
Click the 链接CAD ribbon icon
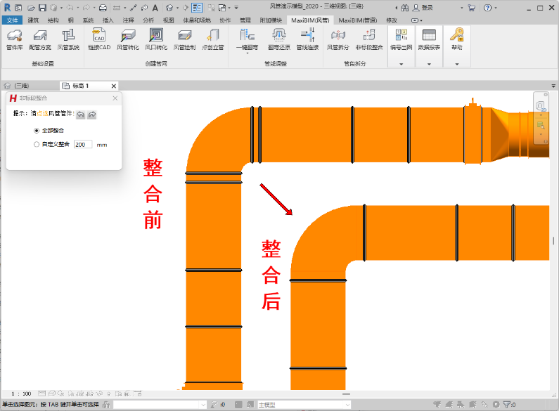pos(99,39)
